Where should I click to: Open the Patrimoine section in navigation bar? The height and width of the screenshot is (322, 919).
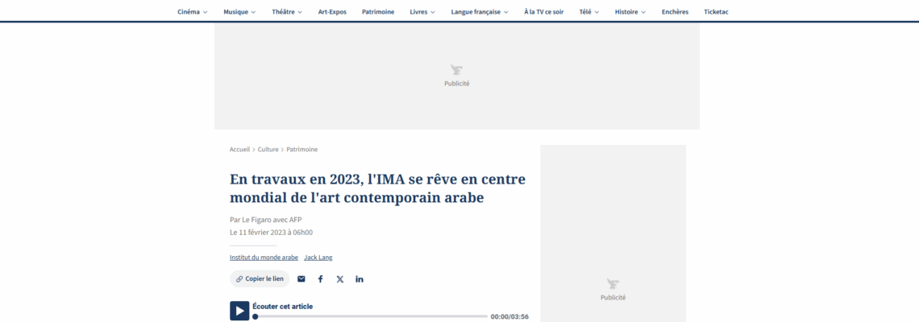coord(378,12)
